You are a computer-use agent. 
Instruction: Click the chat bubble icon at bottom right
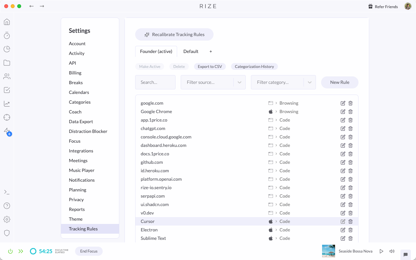click(406, 254)
